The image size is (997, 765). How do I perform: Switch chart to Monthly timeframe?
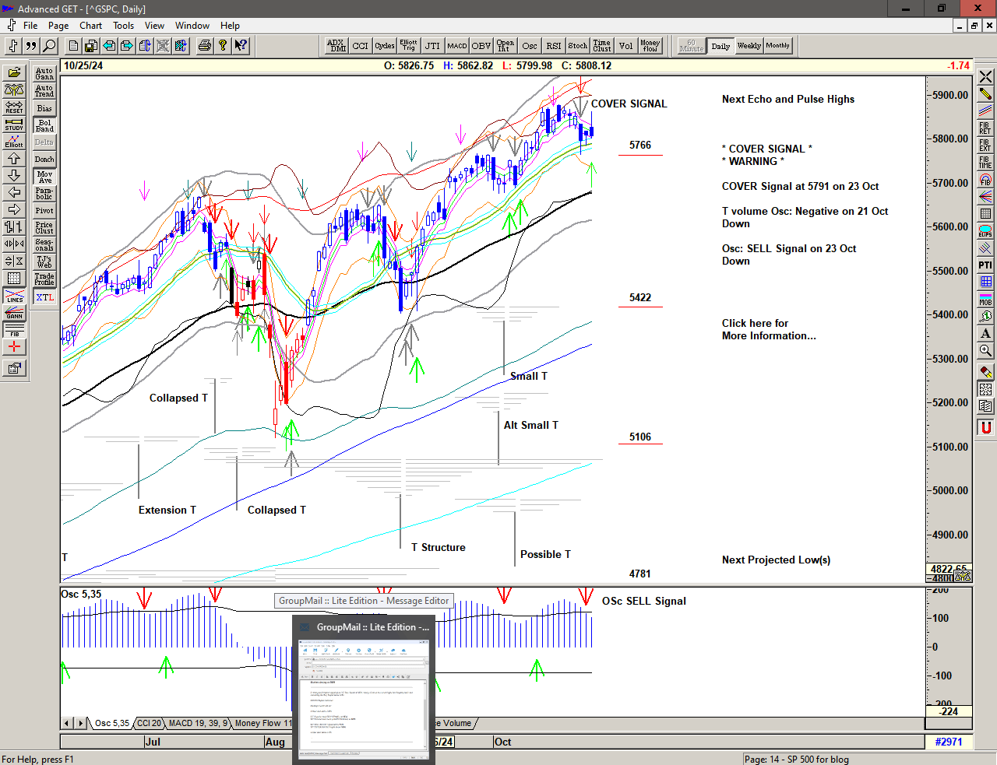click(x=777, y=46)
